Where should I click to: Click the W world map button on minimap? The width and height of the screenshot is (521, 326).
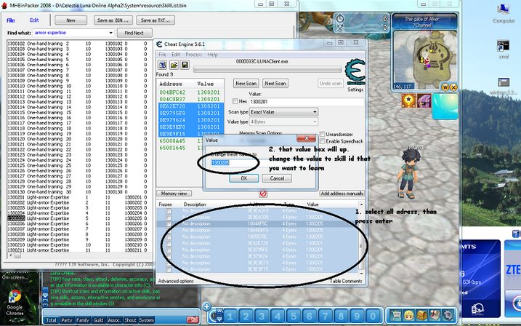[x=445, y=87]
